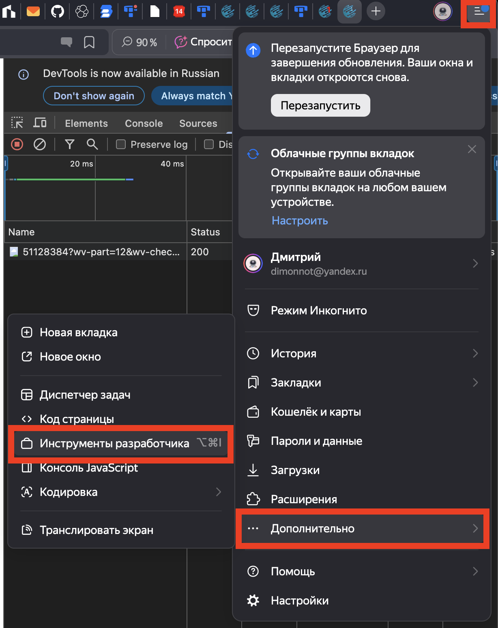Image resolution: width=498 pixels, height=628 pixels.
Task: Click the inspect element picker icon
Action: tap(17, 123)
